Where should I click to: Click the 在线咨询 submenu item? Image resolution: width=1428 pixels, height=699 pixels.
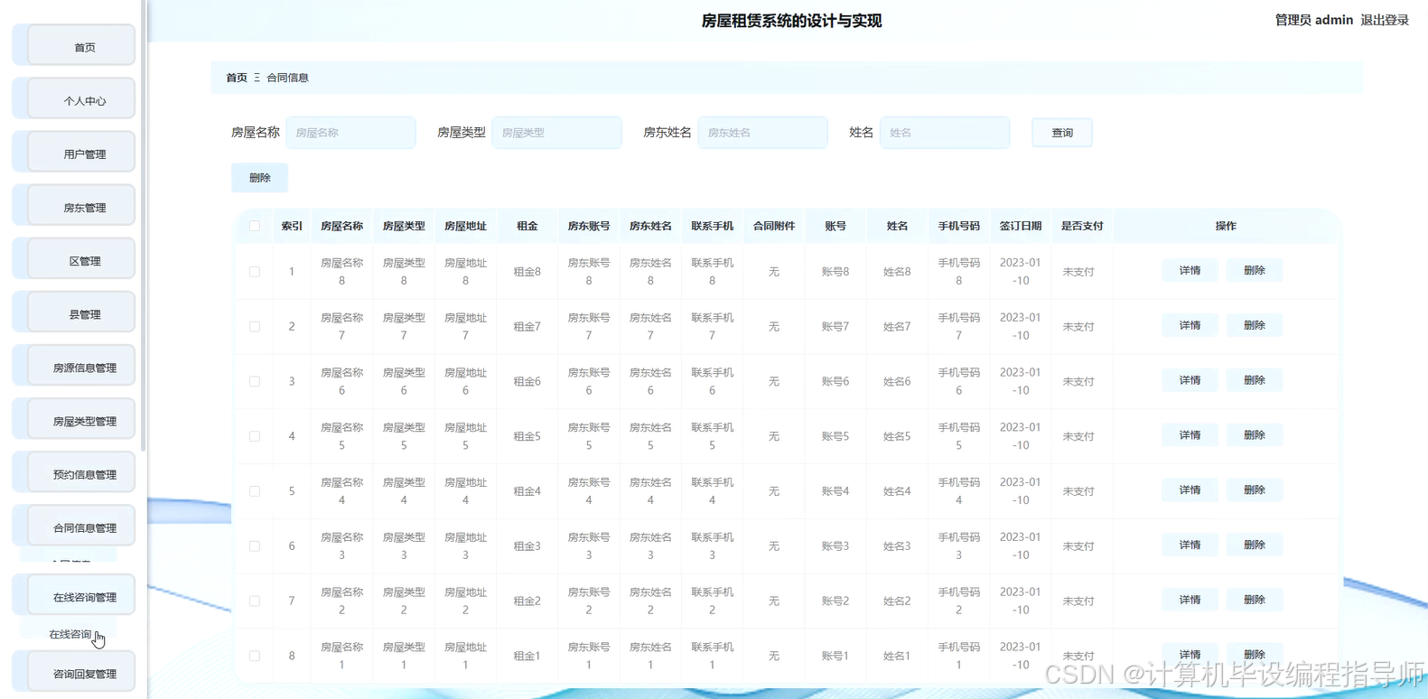coord(70,634)
